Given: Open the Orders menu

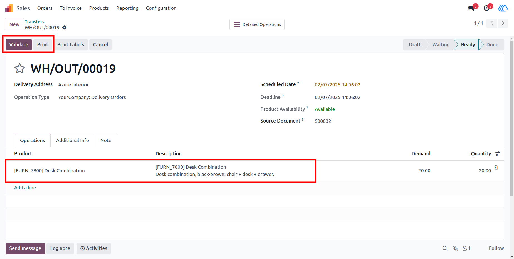Looking at the screenshot, I should (45, 8).
